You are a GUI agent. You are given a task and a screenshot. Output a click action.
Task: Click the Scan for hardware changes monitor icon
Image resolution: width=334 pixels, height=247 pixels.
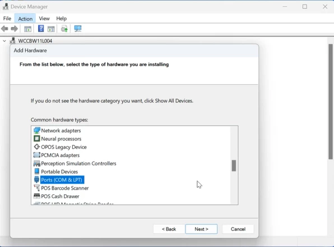pyautogui.click(x=78, y=29)
